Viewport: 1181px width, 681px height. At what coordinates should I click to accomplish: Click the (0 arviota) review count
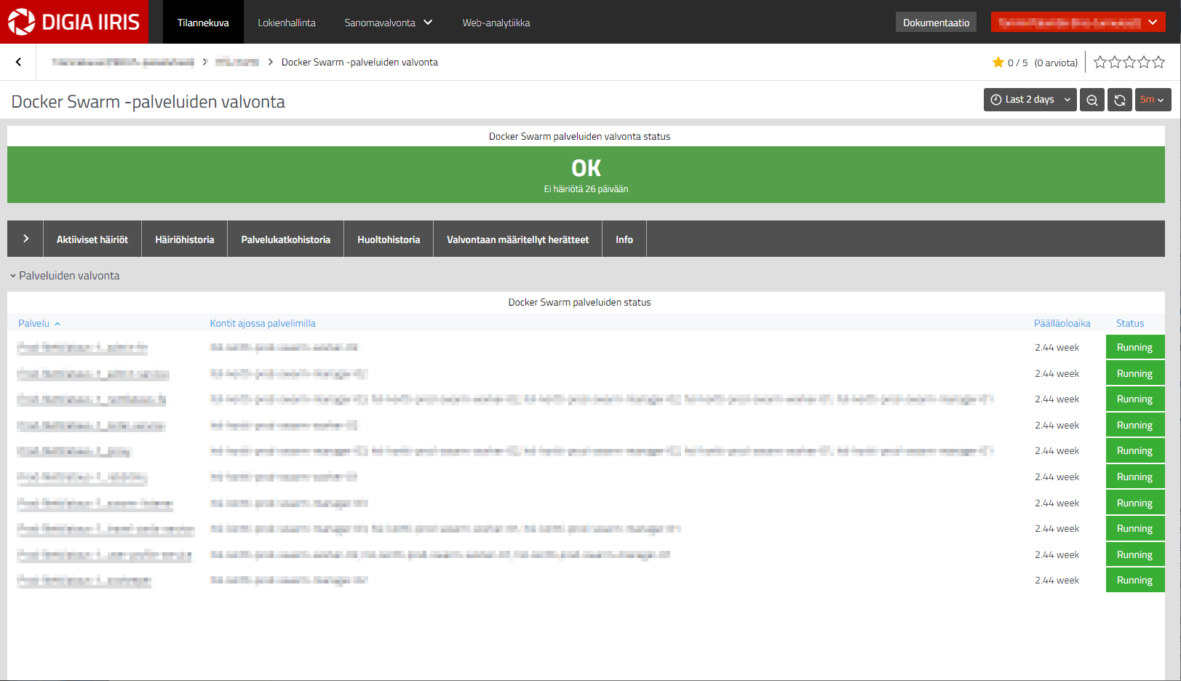click(1056, 63)
